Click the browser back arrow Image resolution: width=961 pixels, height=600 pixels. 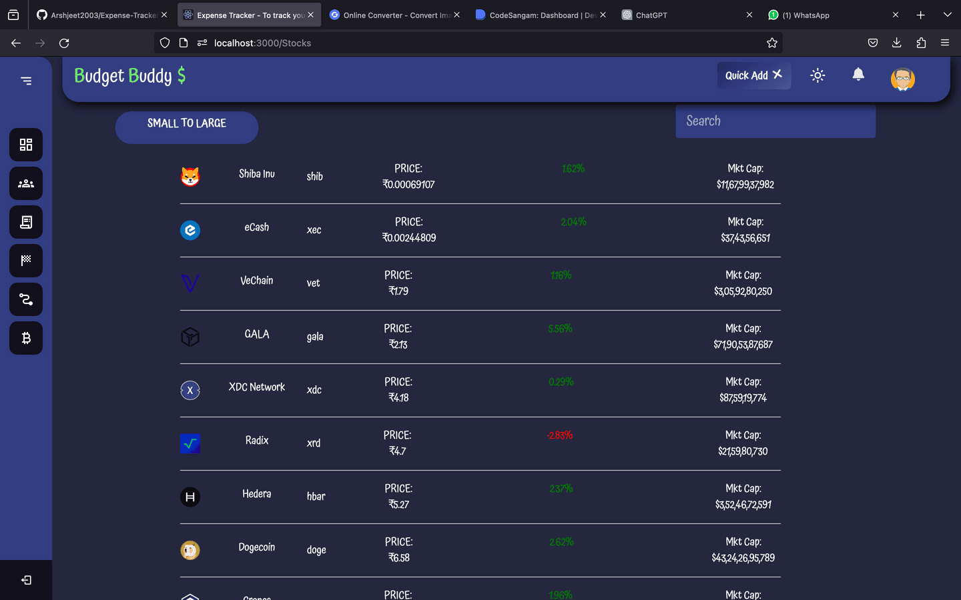pos(16,43)
